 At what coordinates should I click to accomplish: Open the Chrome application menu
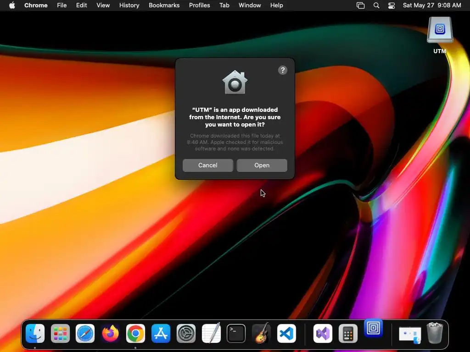click(36, 5)
